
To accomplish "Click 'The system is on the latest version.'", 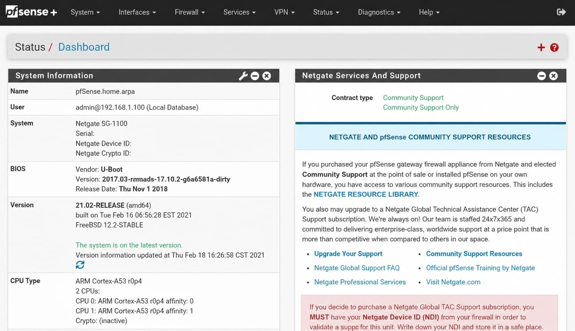I will pos(129,245).
